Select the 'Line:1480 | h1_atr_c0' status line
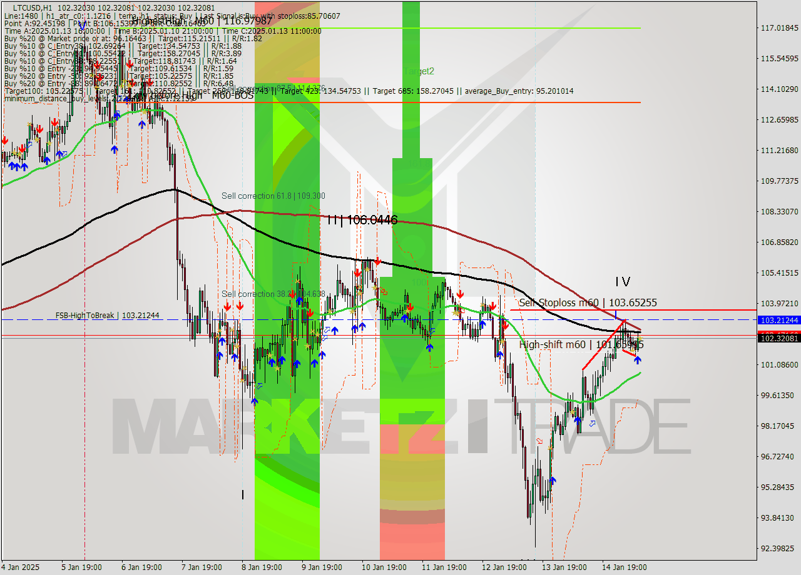 172,15
